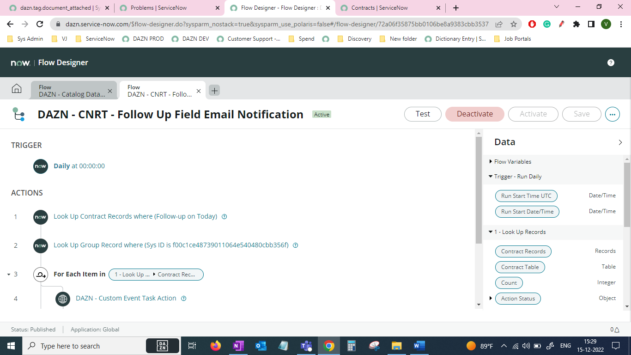631x355 pixels.
Task: Click the Deactivate button
Action: pyautogui.click(x=475, y=114)
